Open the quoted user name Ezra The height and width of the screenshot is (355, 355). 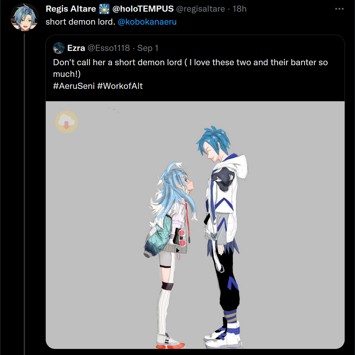click(x=76, y=48)
